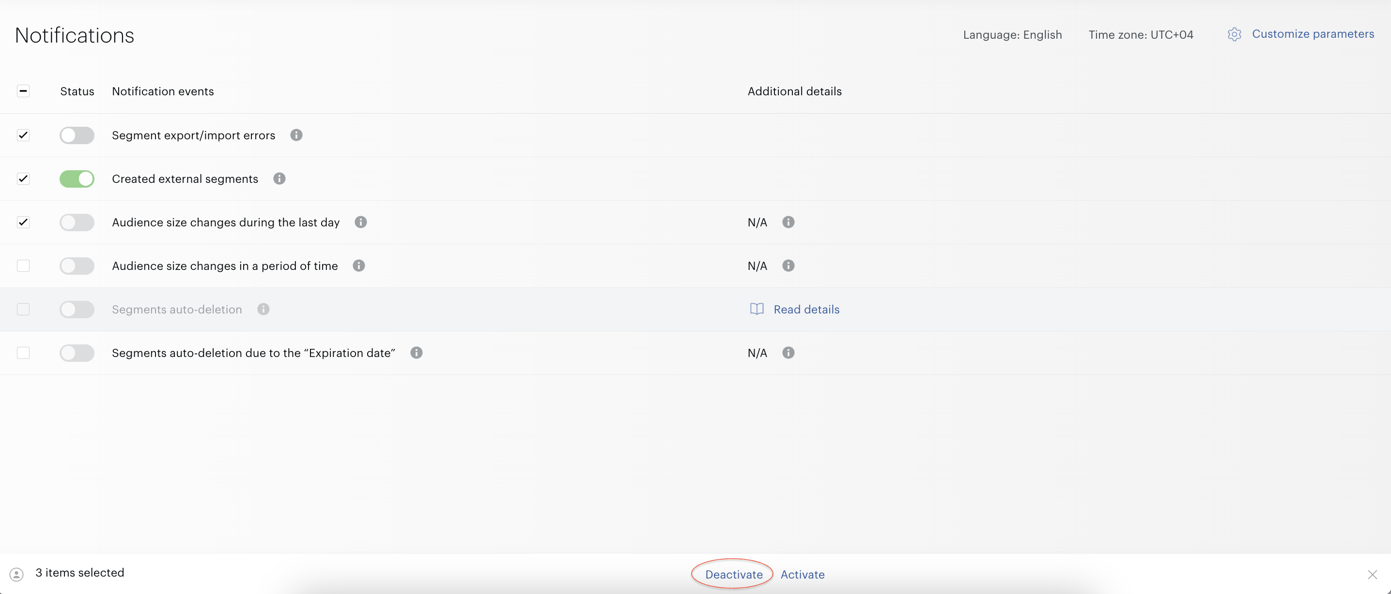Click info icon beside Expiration date auto-deletion event

tap(417, 353)
